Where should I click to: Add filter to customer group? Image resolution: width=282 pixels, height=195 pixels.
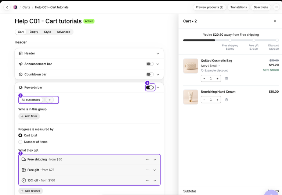click(x=29, y=116)
